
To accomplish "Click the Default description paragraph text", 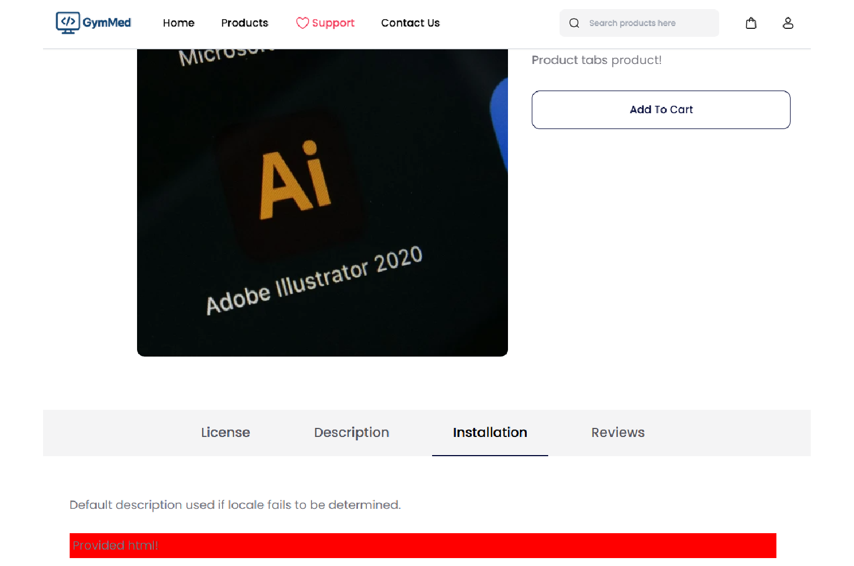I will (x=235, y=505).
